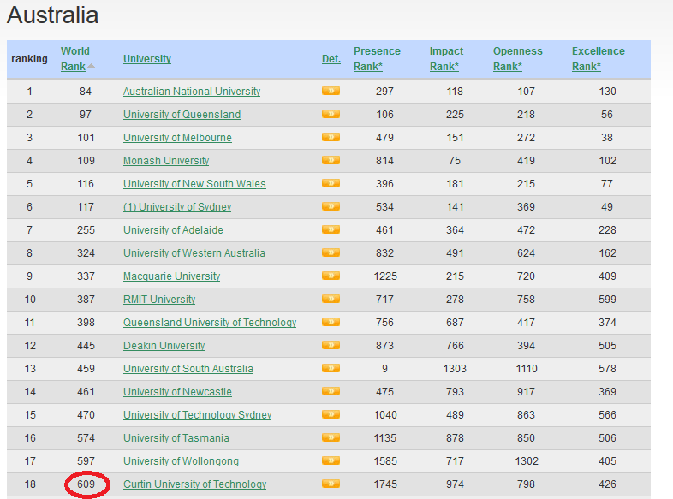Open University of Melbourne link
673x499 pixels.
[x=177, y=138]
